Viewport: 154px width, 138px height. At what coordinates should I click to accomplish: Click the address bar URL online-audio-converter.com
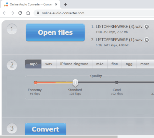(63, 13)
